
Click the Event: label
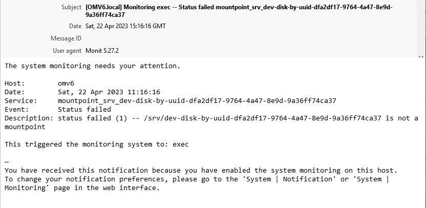click(17, 109)
